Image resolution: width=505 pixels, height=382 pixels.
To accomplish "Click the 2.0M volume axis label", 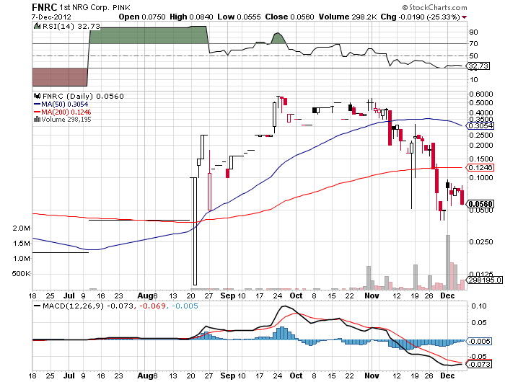I will point(22,228).
